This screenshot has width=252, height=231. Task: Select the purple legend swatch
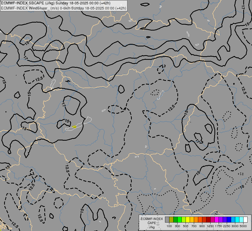click(221, 219)
